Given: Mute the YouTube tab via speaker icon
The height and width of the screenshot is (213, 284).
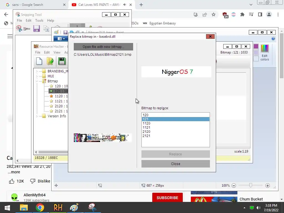Looking at the screenshot, I should click(125, 5).
